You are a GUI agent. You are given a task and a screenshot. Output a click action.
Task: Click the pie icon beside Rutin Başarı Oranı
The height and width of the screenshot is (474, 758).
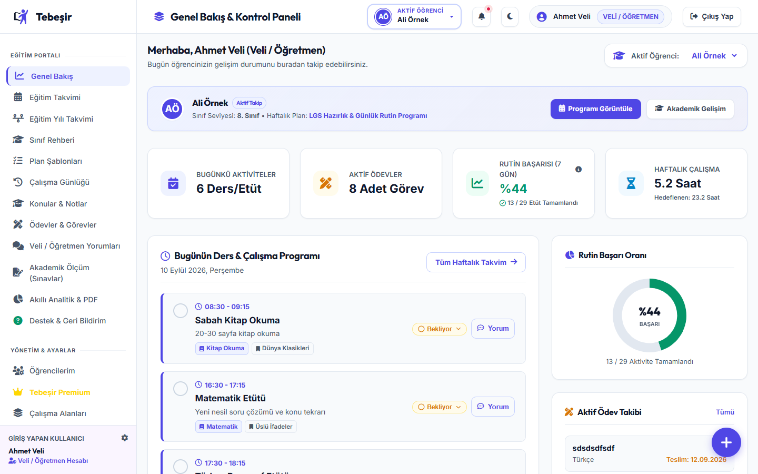point(570,255)
